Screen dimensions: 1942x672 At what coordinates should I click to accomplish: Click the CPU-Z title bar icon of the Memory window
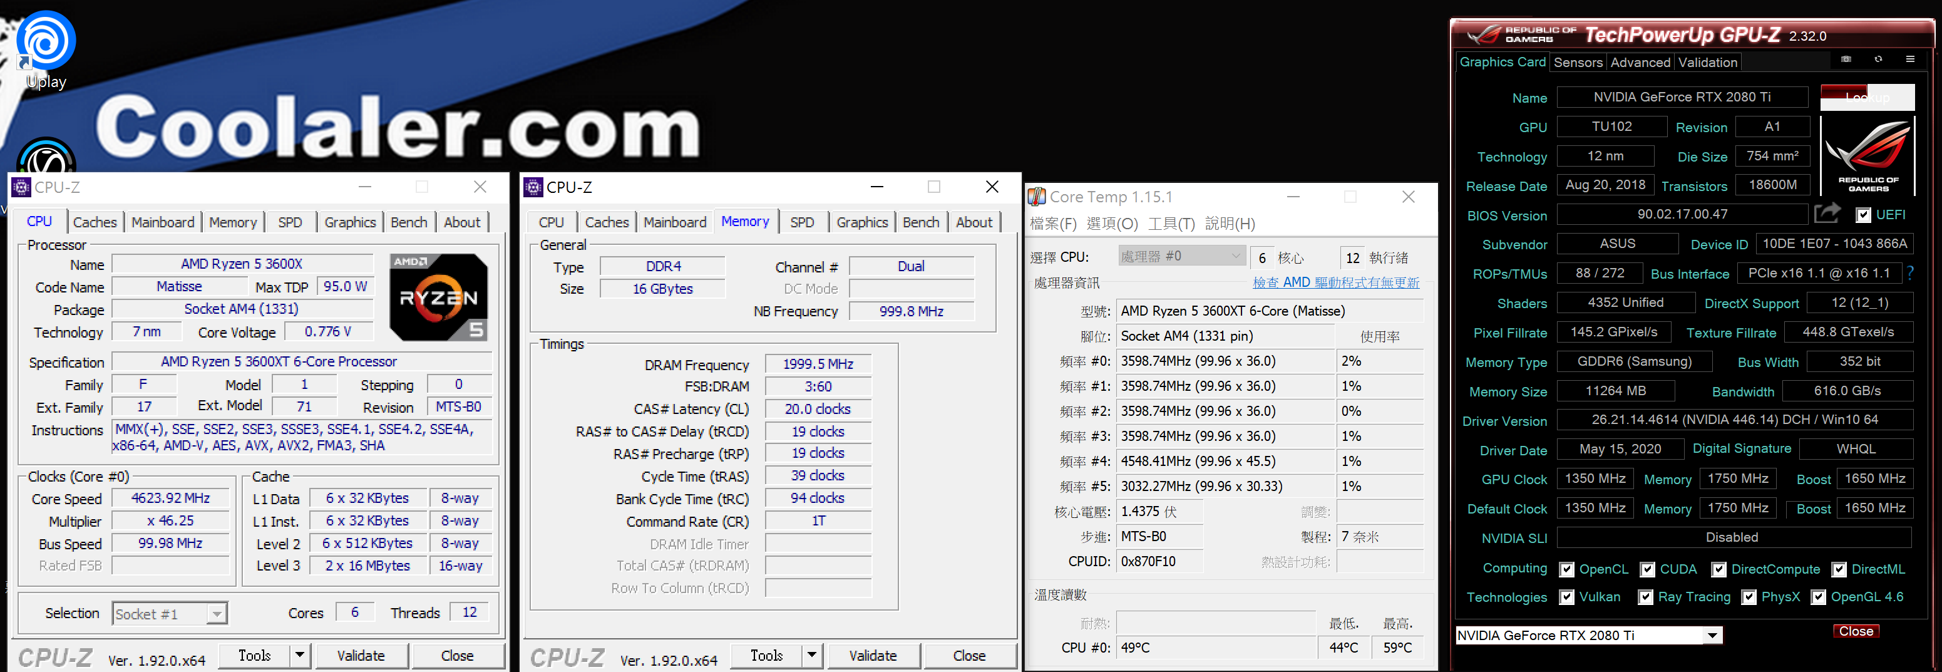click(x=533, y=187)
